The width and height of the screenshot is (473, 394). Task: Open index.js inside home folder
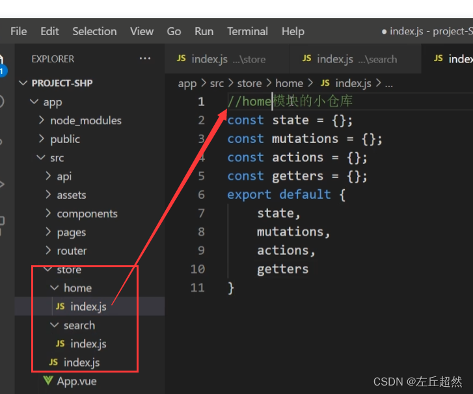click(x=90, y=306)
